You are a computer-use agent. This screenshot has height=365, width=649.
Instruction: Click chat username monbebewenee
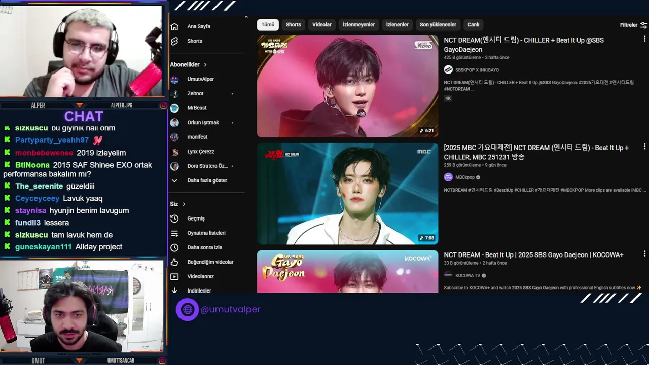tap(44, 153)
